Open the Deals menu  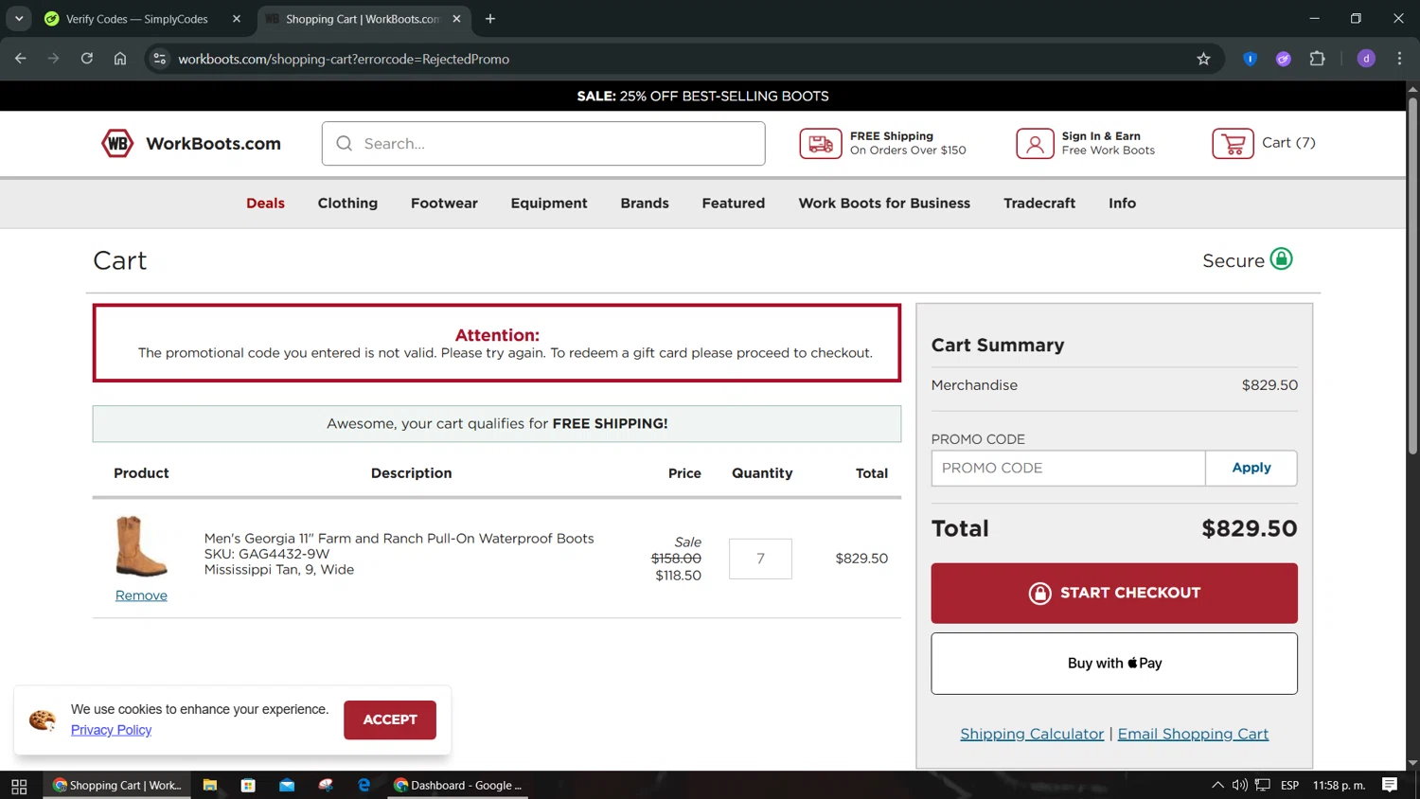pyautogui.click(x=265, y=203)
